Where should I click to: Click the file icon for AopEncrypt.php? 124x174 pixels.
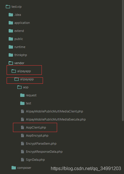(22, 135)
